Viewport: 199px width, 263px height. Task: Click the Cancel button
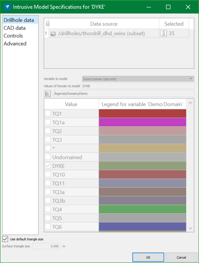tap(181, 257)
